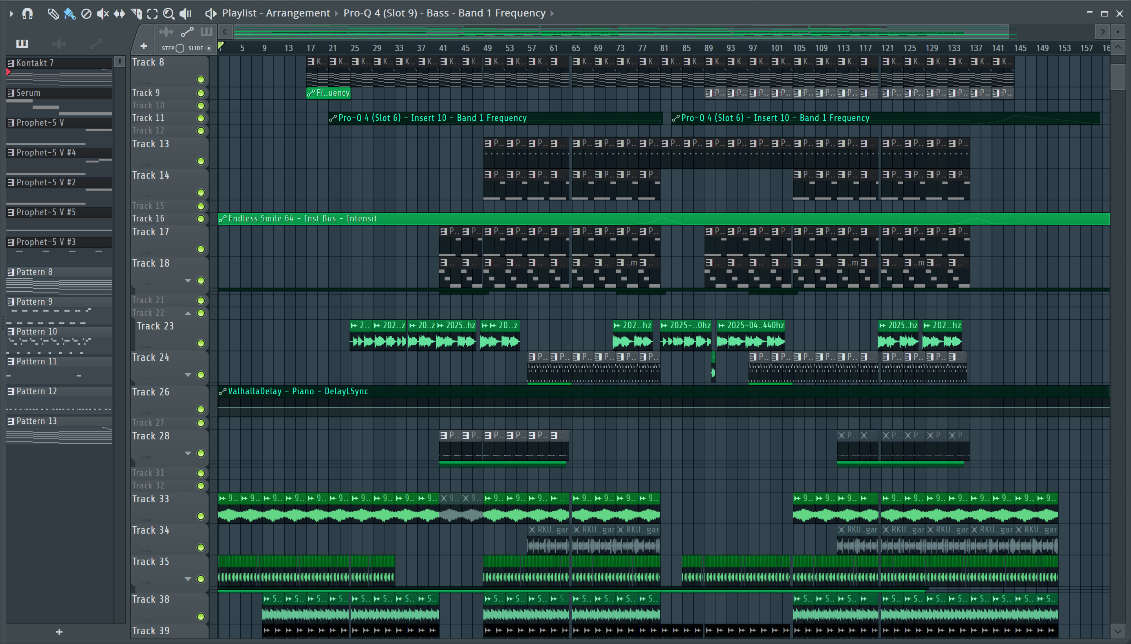Image resolution: width=1131 pixels, height=644 pixels.
Task: Click Pro-Q 4 (Slot 9) Bass breadcrumb
Action: tap(444, 13)
